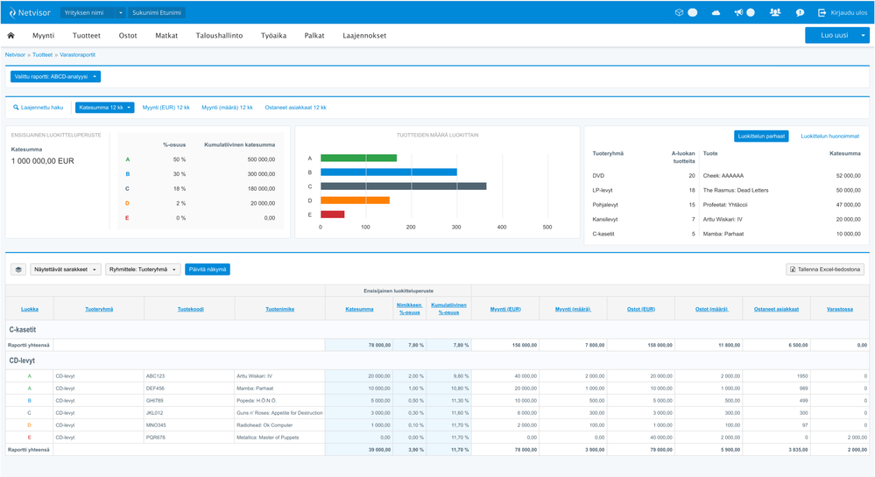875x477 pixels.
Task: Expand the arrow beside Luo uusi
Action: point(864,35)
